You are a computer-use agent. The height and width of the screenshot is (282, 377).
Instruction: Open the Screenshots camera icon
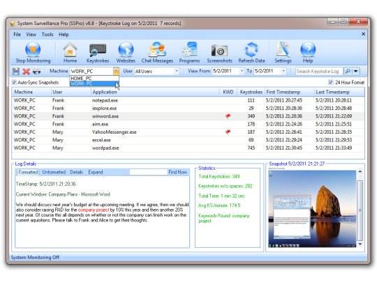pyautogui.click(x=219, y=52)
